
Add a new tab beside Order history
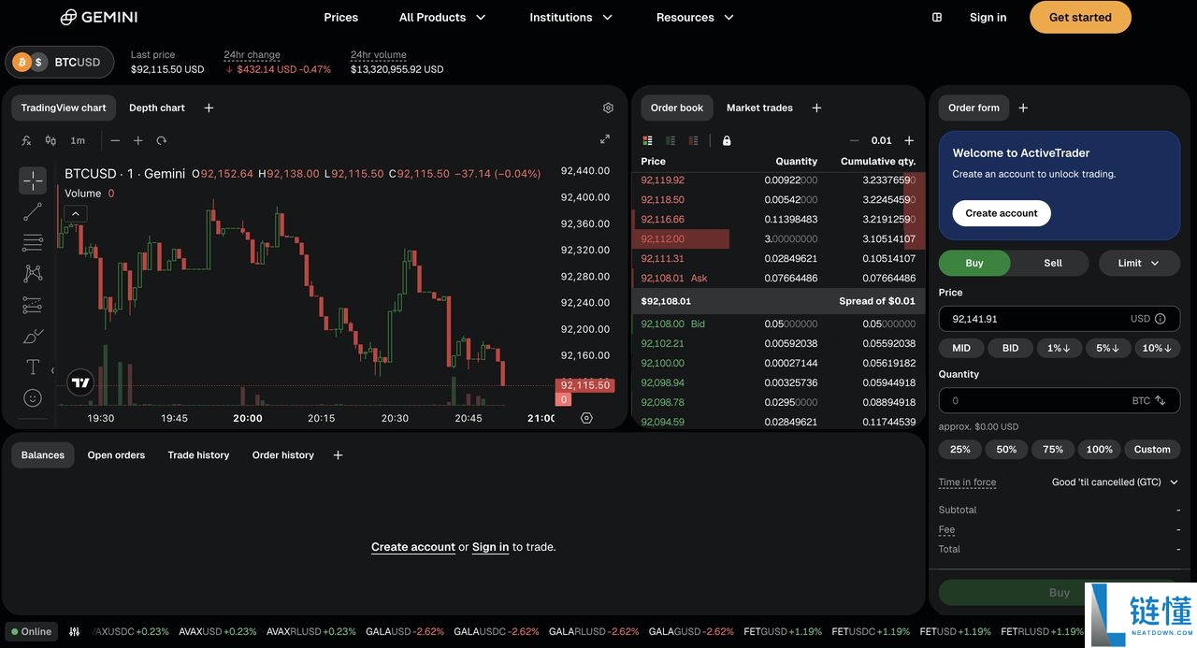pos(338,455)
